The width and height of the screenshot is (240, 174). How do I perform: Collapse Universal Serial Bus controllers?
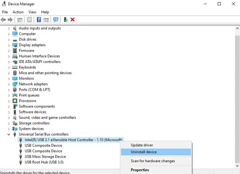coord(9,134)
